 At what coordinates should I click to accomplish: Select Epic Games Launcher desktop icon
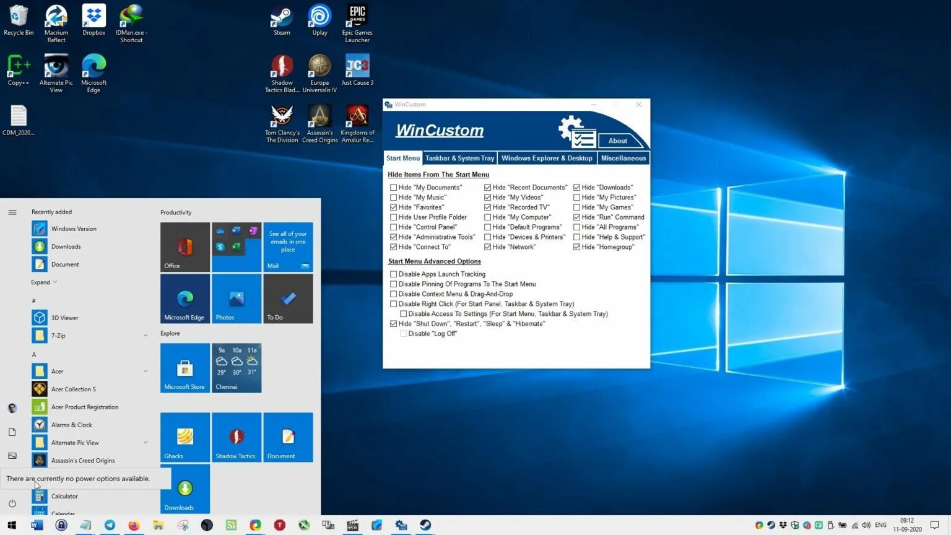click(357, 24)
